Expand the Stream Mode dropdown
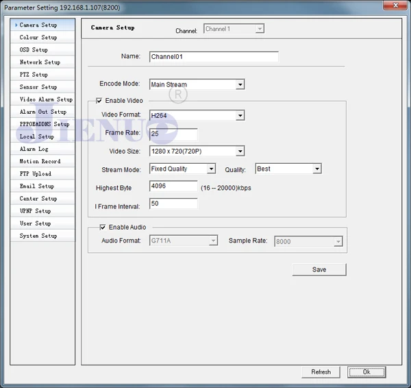 (182, 169)
